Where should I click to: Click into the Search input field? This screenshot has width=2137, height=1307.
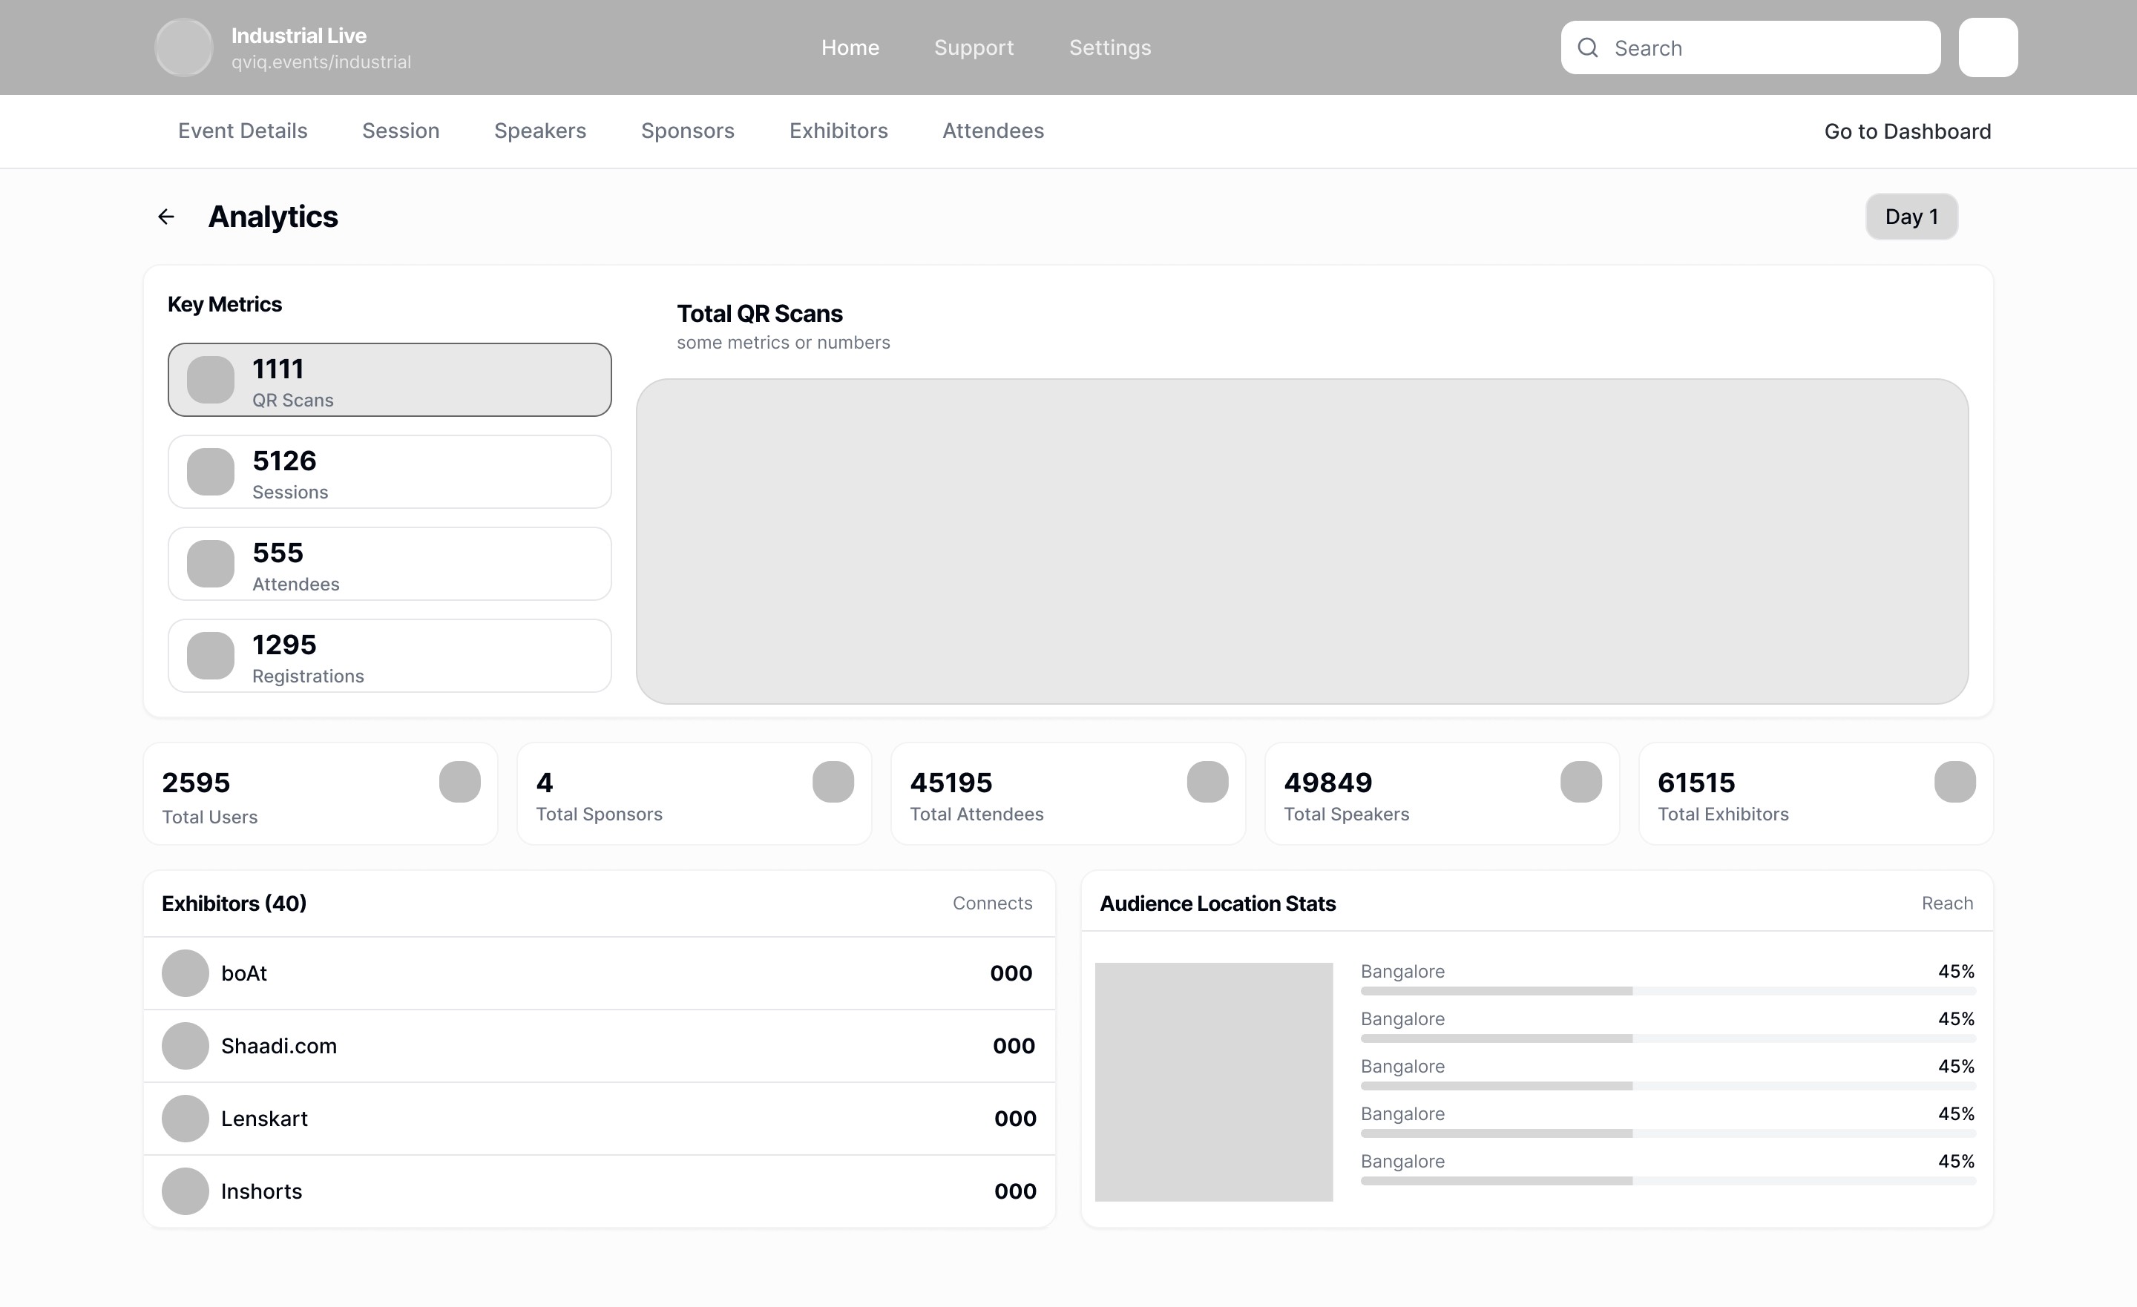click(x=1769, y=47)
